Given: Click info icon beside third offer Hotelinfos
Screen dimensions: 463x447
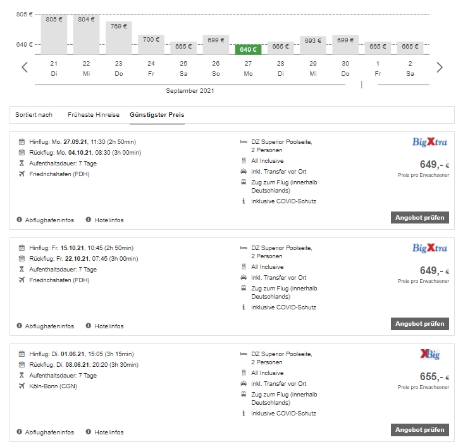Looking at the screenshot, I should (89, 432).
